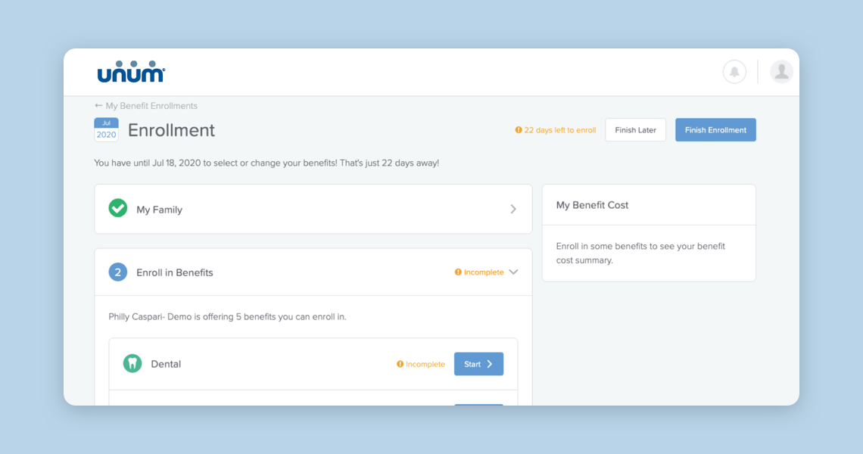Screen dimensions: 863x454
Task: Click the green My Family checkmark
Action: 118,208
